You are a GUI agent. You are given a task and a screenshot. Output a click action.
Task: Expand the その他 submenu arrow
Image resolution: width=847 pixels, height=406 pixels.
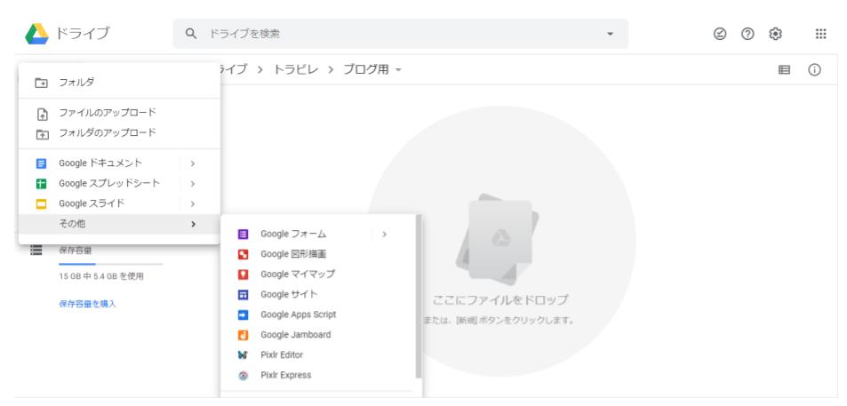pyautogui.click(x=194, y=224)
